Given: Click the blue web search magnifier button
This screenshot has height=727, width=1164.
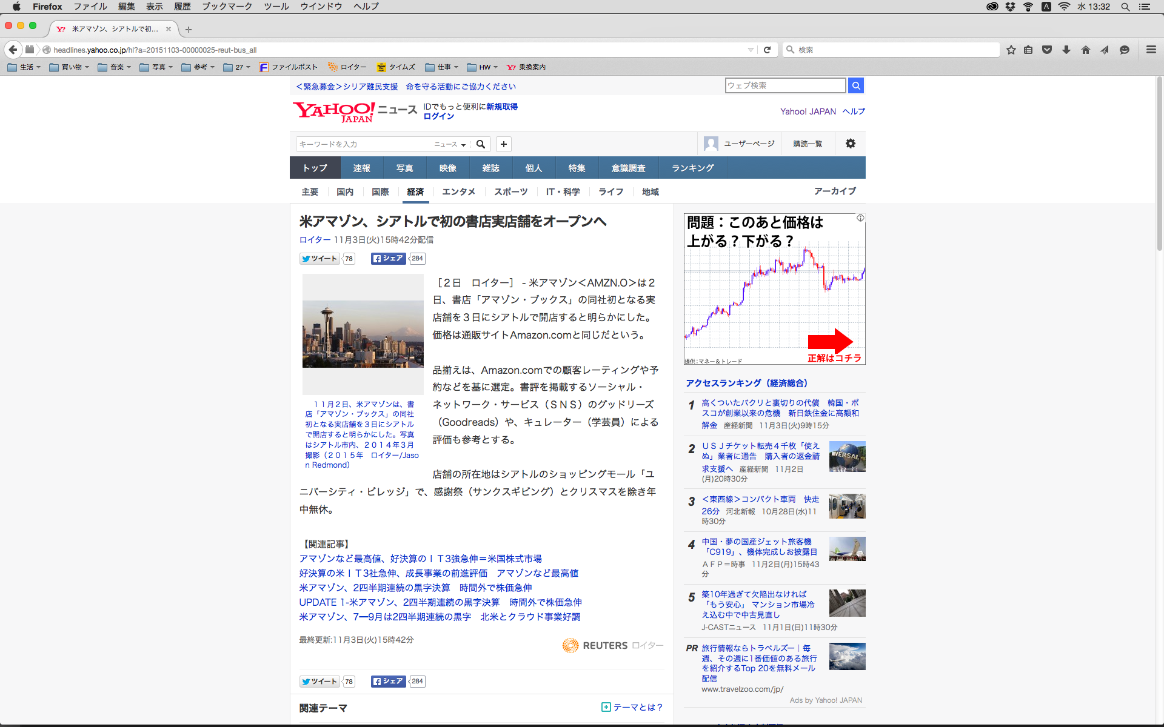Looking at the screenshot, I should (x=855, y=85).
